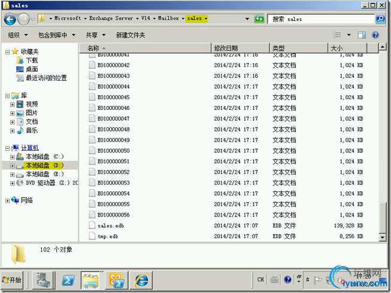This screenshot has height=293, width=391.
Task: Open the address bar history dropdown arrow
Action: (x=247, y=19)
